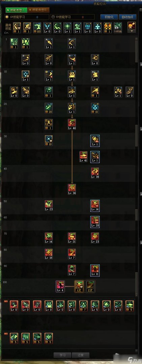Select the highlighted Lv 28 skill icon
Image resolution: width=142 pixels, height=364 pixels.
pos(95,221)
